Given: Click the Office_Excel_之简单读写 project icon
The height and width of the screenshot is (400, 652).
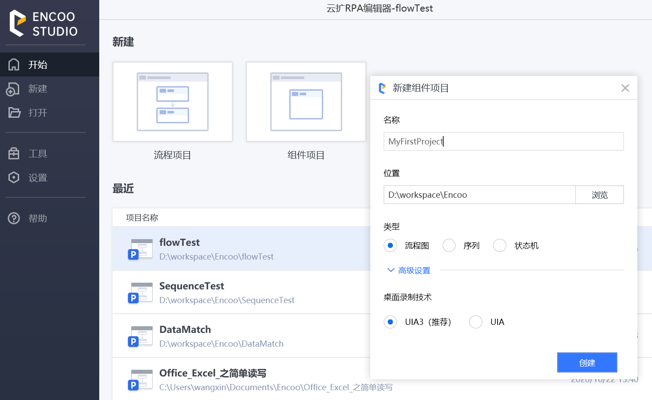Looking at the screenshot, I should (x=140, y=380).
